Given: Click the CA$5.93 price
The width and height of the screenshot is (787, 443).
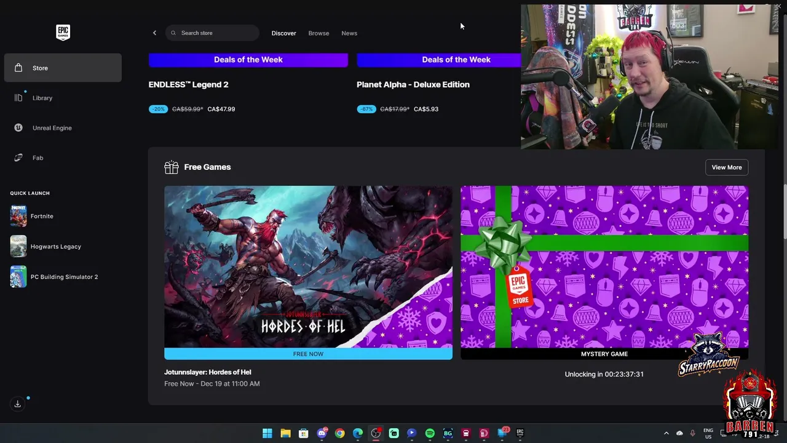Looking at the screenshot, I should 426,109.
